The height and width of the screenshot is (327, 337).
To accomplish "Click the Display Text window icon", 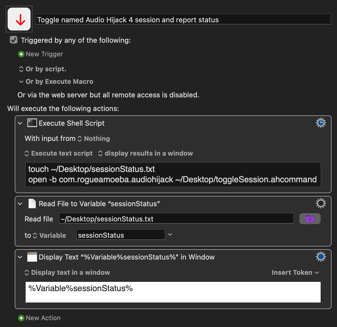I will coord(32,257).
